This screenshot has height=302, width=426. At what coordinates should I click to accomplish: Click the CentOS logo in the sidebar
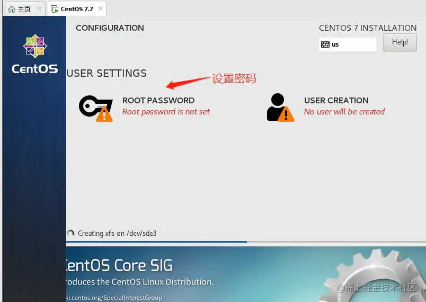[35, 46]
